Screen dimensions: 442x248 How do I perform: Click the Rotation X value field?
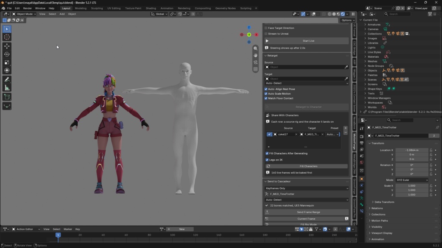412,165
